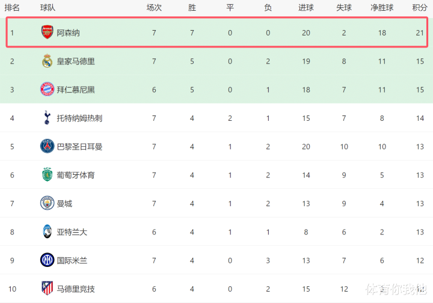Viewport: 433px width, 303px height.
Task: Click the Paris Saint-Germain logo
Action: [47, 146]
